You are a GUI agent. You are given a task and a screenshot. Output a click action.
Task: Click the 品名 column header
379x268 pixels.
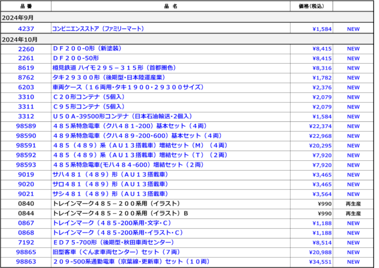pyautogui.click(x=171, y=6)
